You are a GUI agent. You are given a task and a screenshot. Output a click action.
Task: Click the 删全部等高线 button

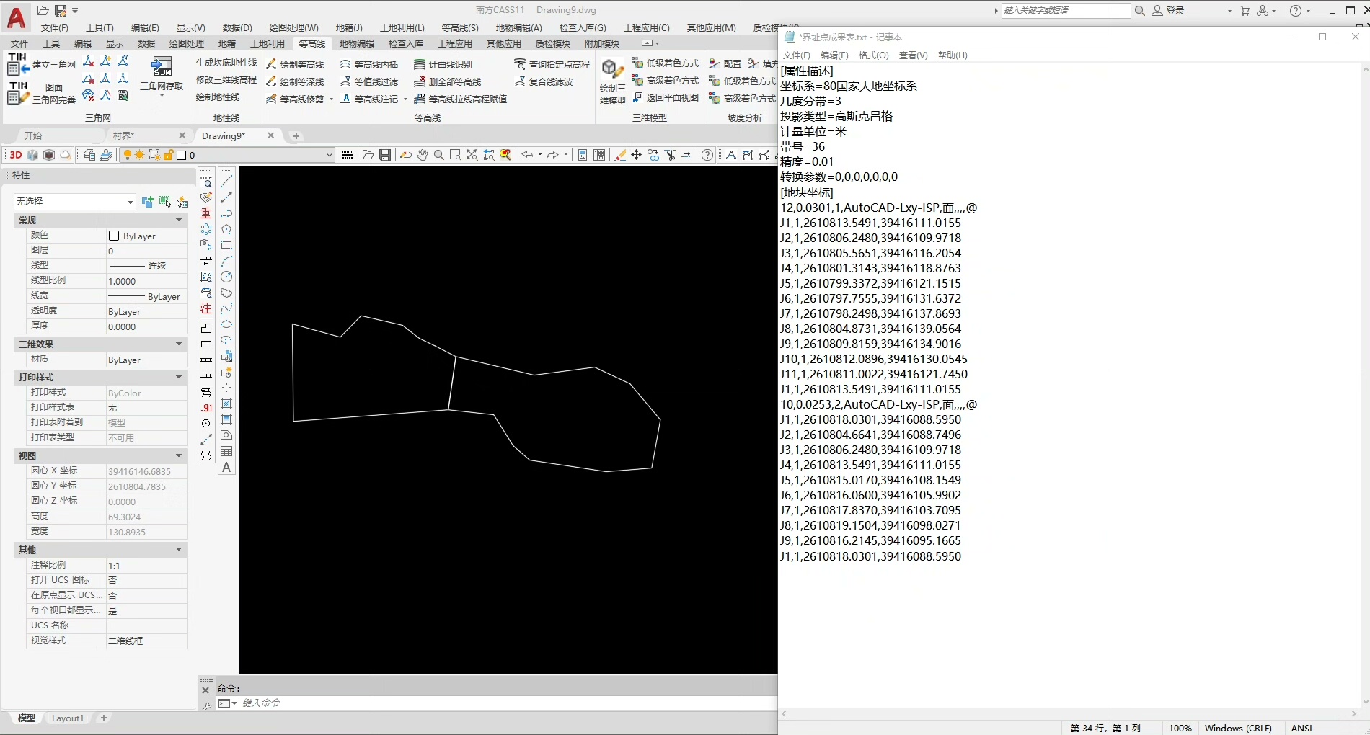447,81
